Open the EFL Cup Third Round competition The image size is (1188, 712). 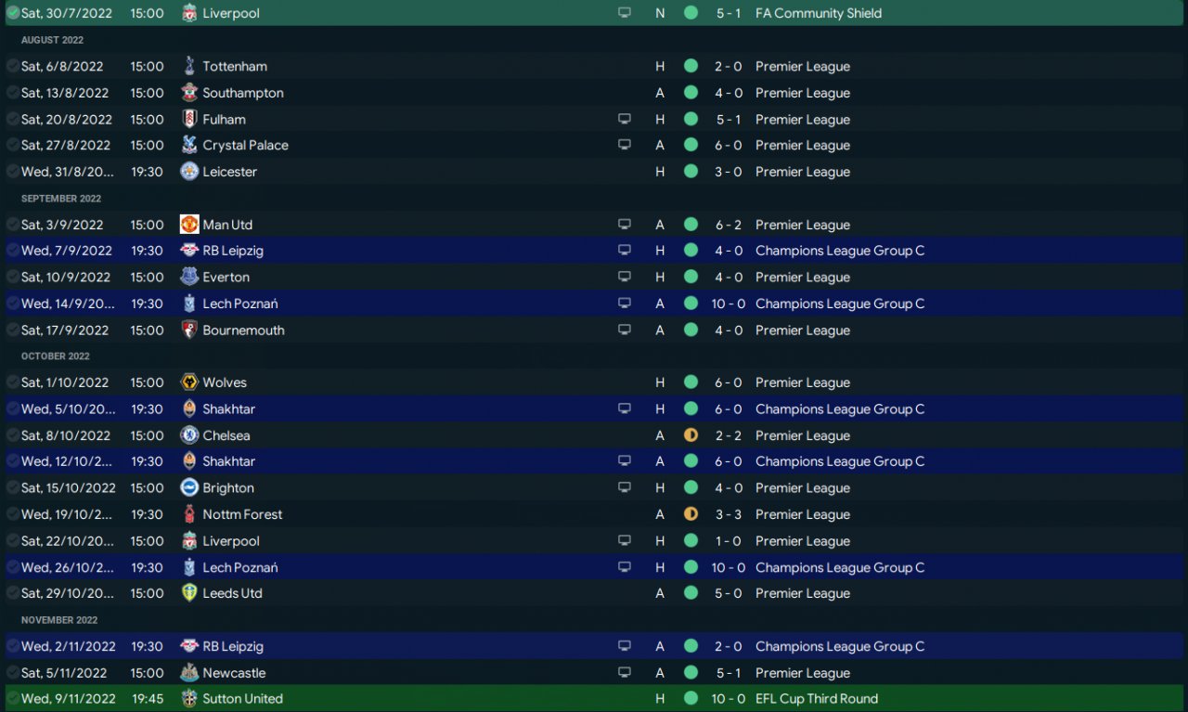[817, 698]
